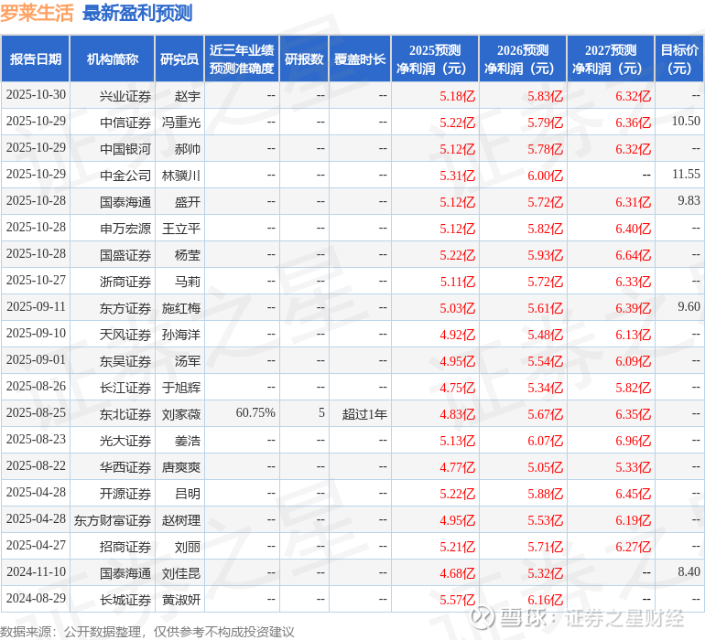Click researcher 盛开
The height and width of the screenshot is (640, 705).
tap(188, 202)
